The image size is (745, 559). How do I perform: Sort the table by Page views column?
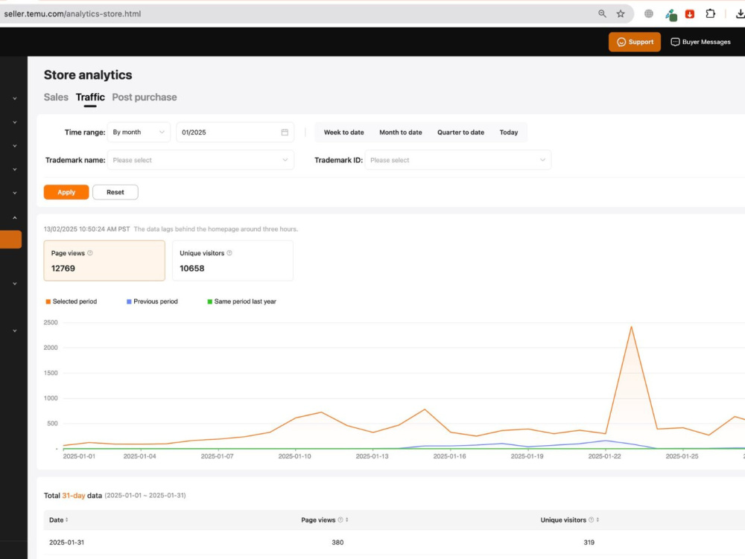(x=347, y=520)
